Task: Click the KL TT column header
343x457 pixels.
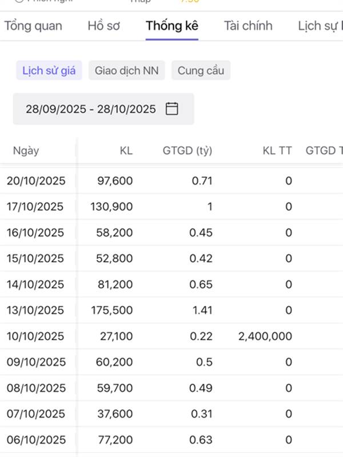Action: [277, 151]
